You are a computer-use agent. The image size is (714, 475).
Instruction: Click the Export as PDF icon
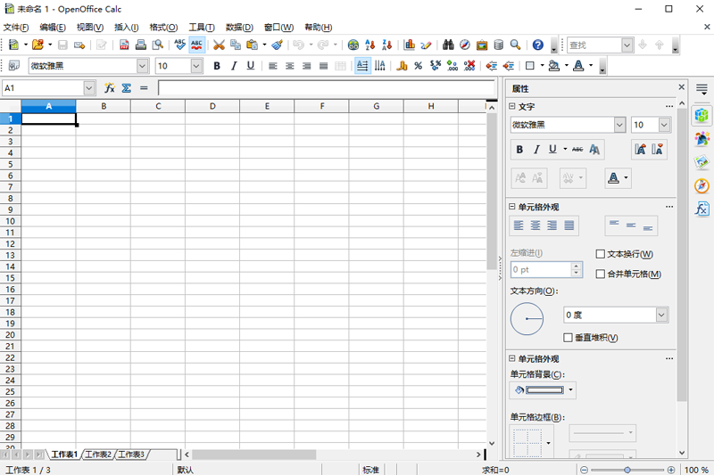pyautogui.click(x=124, y=45)
